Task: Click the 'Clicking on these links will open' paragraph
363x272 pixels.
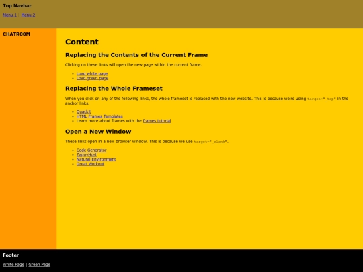Action: pyautogui.click(x=133, y=65)
